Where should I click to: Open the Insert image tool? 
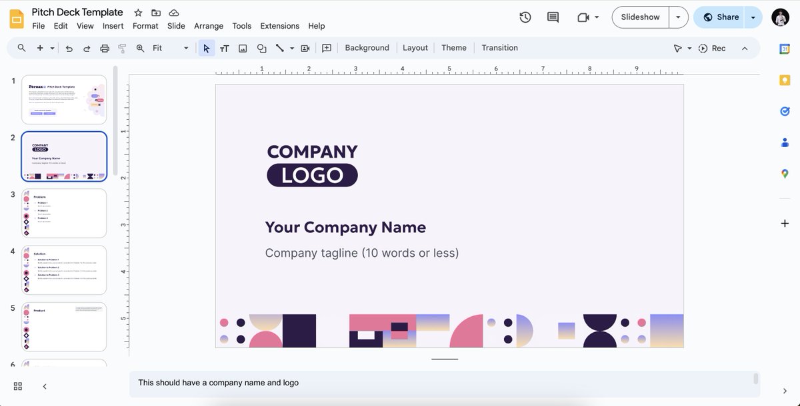(243, 47)
